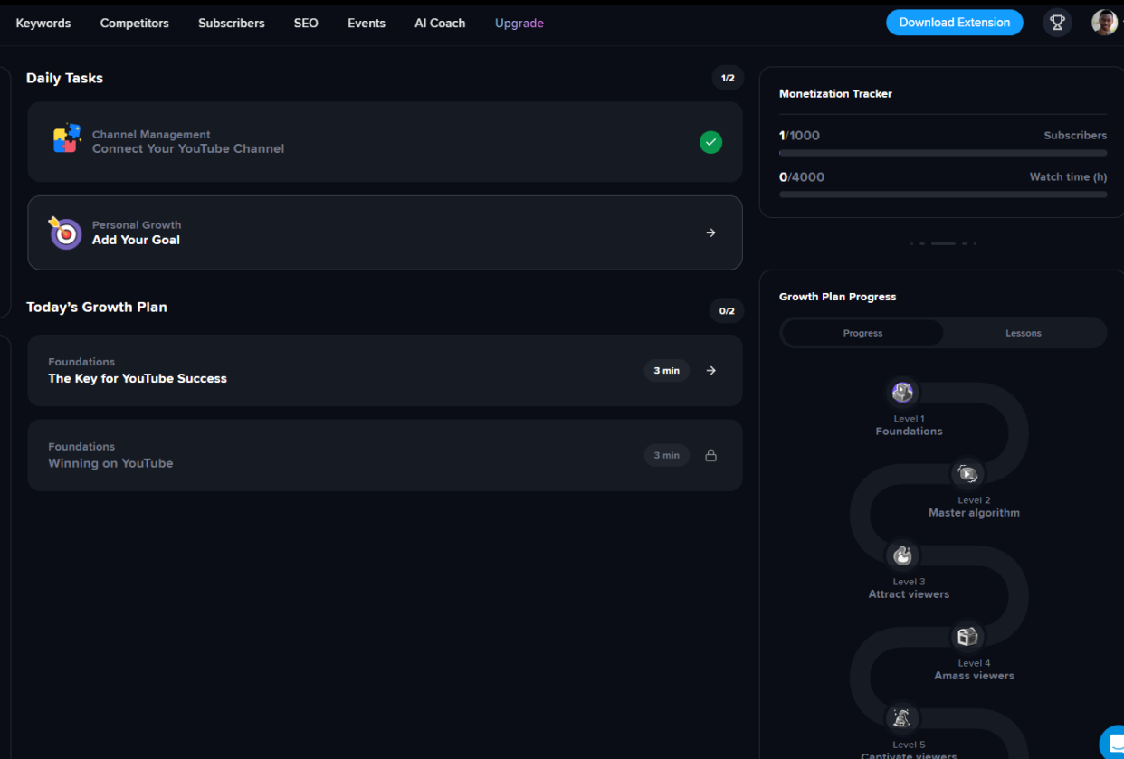Select the Level 3 Attract viewers icon
Screen dimensions: 1124x759
click(902, 555)
